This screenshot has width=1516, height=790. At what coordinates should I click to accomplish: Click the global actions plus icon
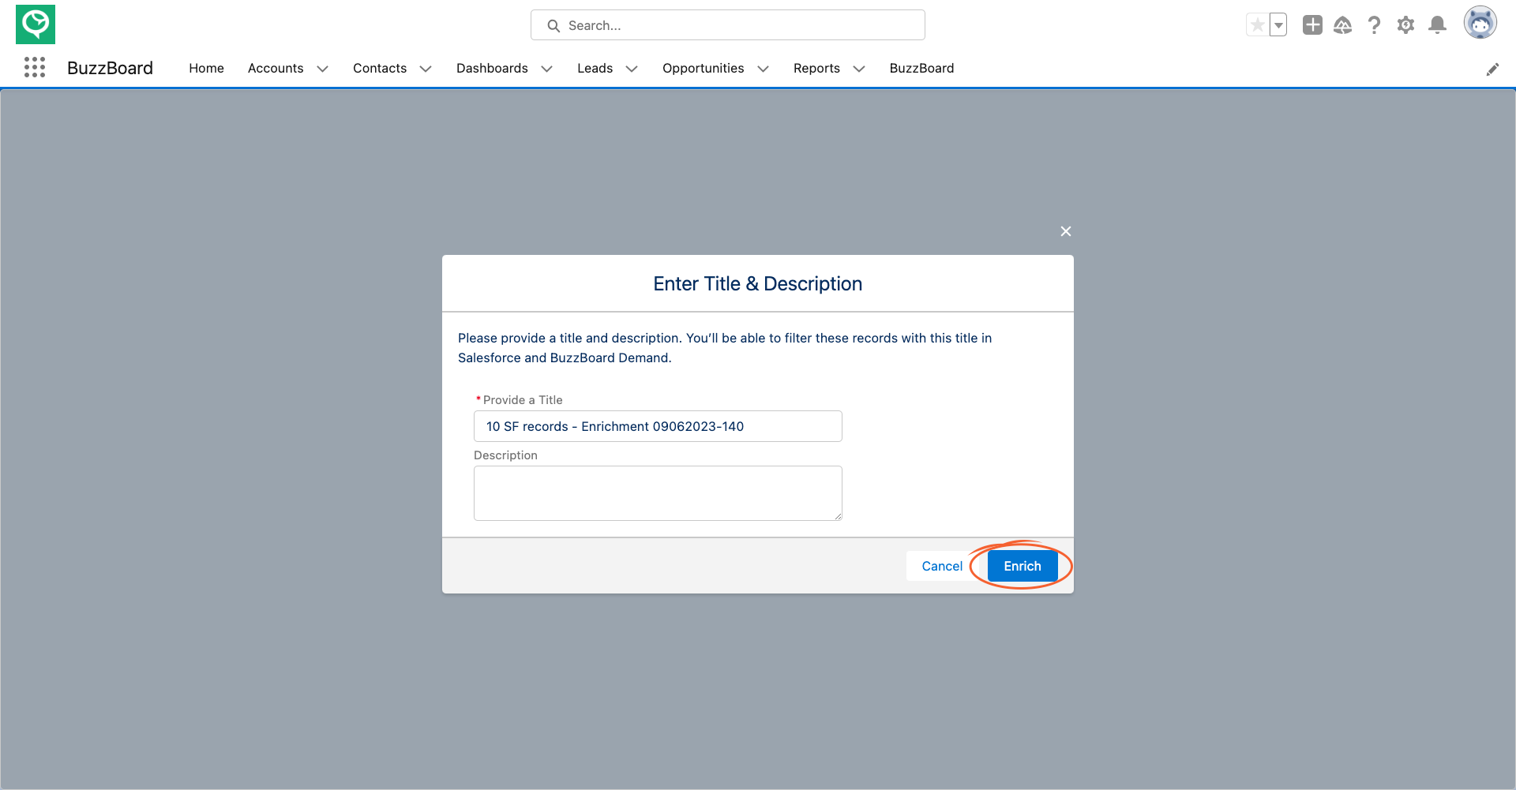coord(1312,25)
